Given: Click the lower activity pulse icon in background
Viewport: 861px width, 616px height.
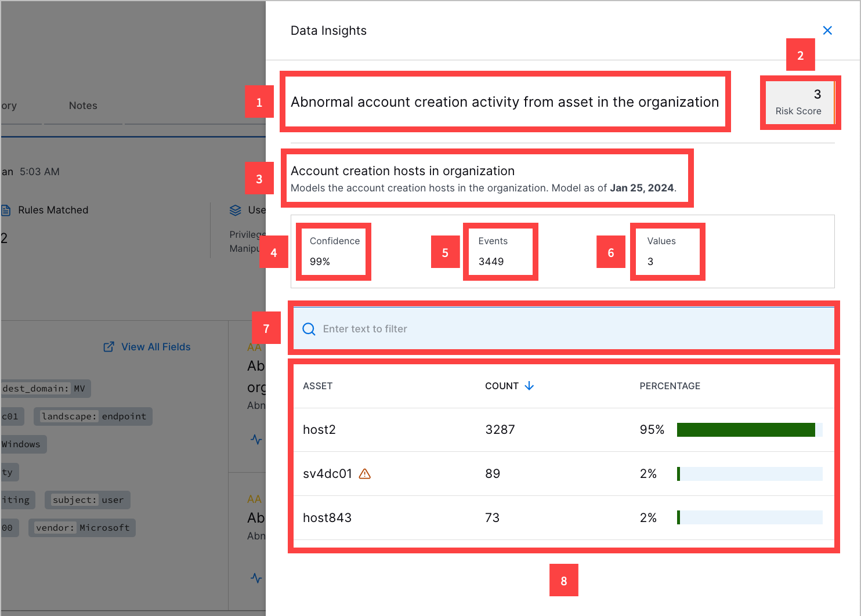Looking at the screenshot, I should pyautogui.click(x=256, y=578).
